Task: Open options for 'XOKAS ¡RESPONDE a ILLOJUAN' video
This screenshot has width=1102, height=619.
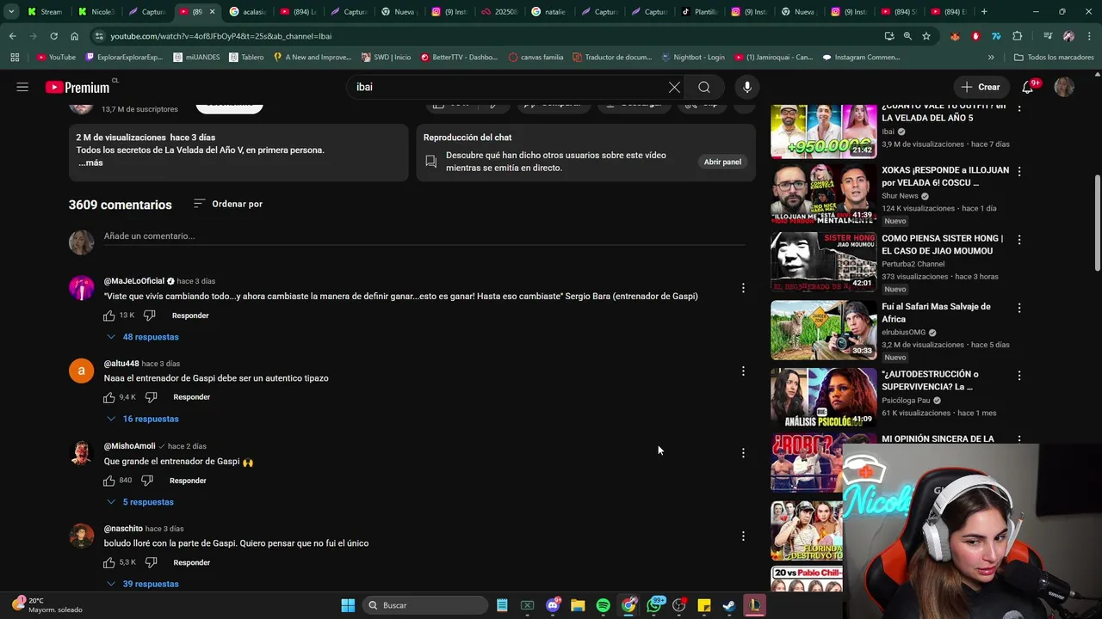Action: click(1019, 172)
